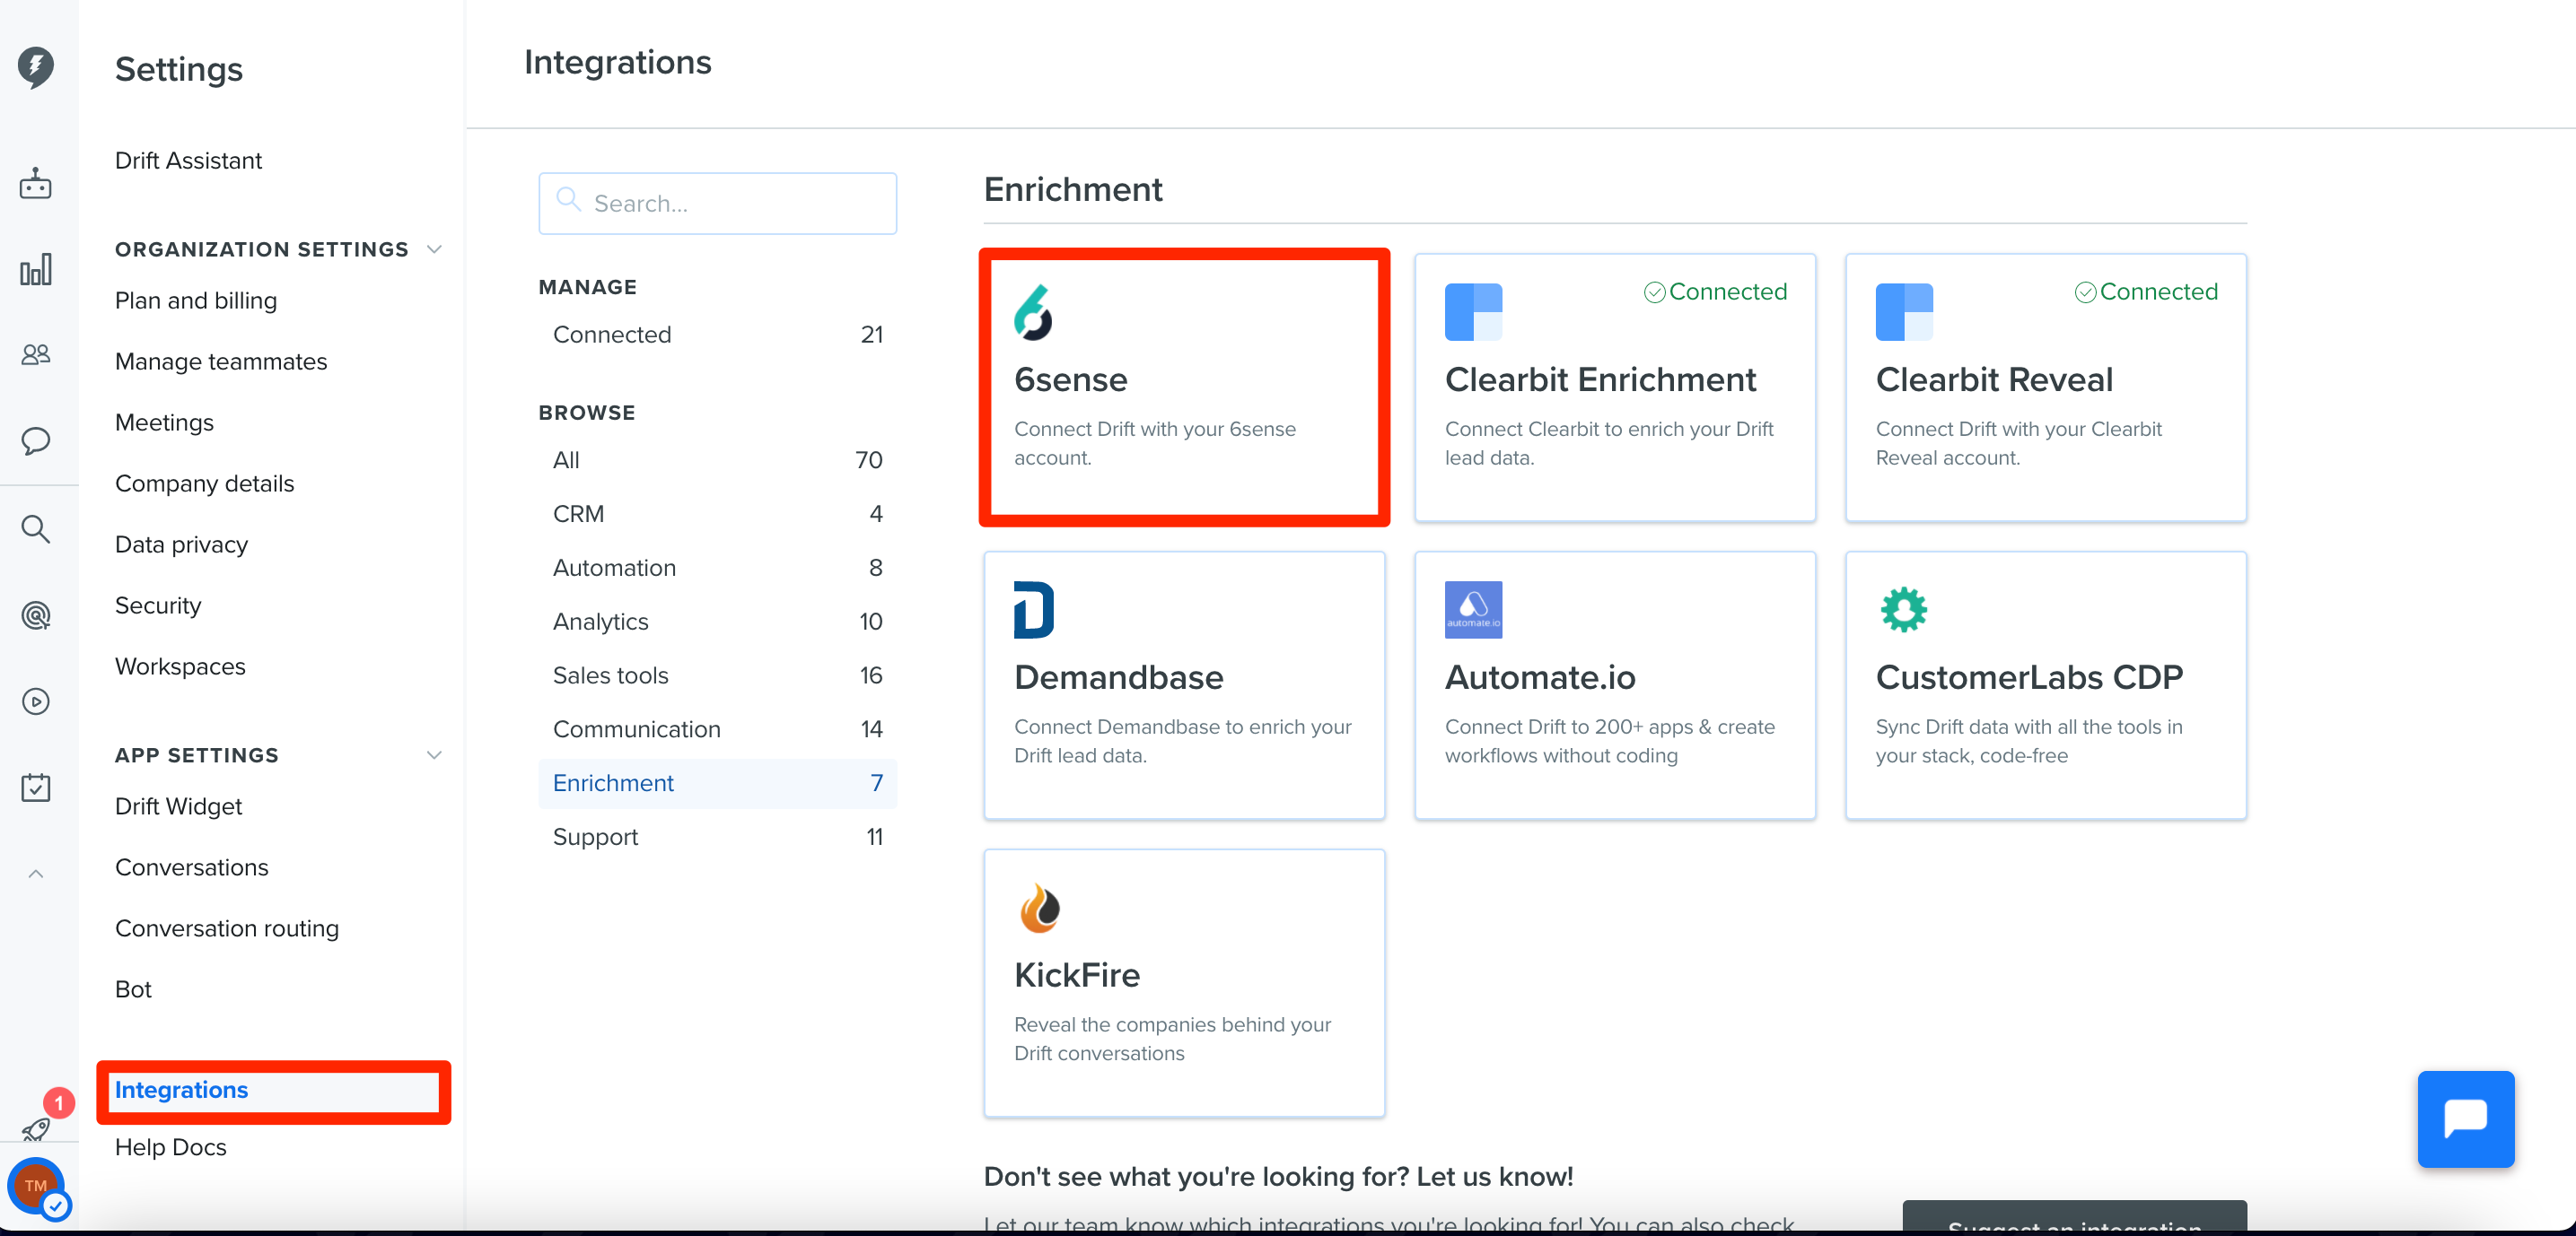The width and height of the screenshot is (2576, 1236).
Task: Open the bot playbooks icon in sidebar
Action: [36, 183]
